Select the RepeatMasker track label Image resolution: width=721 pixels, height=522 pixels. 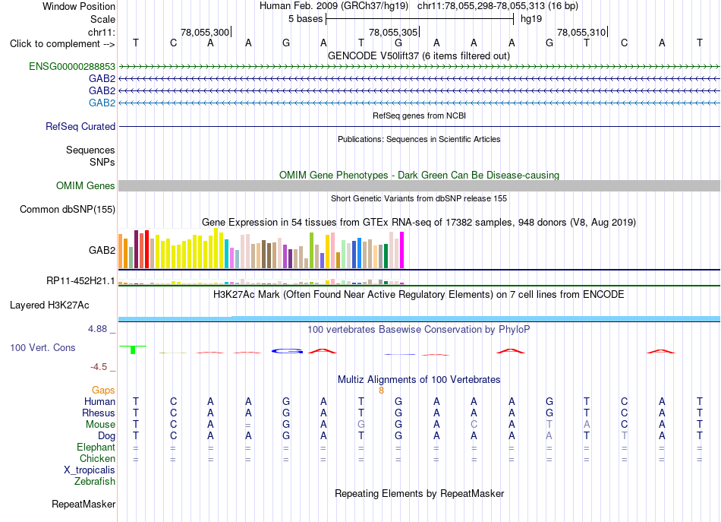pyautogui.click(x=83, y=504)
